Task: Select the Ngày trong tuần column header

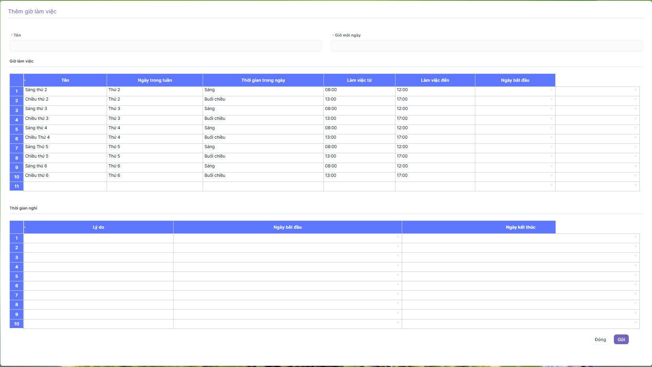Action: point(155,80)
